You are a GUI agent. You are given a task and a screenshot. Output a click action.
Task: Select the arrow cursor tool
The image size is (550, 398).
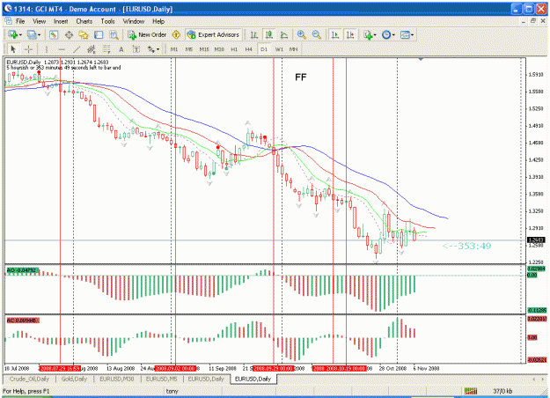tap(13, 49)
